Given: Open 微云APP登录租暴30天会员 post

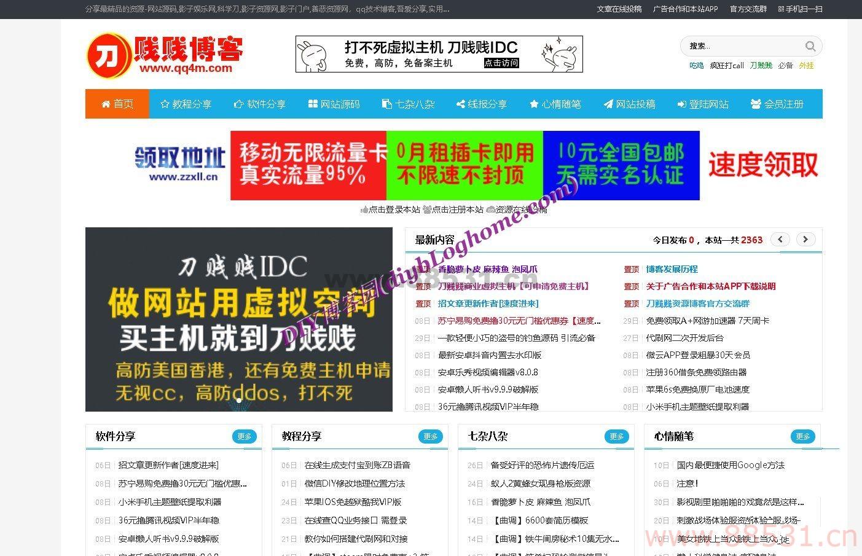Looking at the screenshot, I should pos(698,355).
